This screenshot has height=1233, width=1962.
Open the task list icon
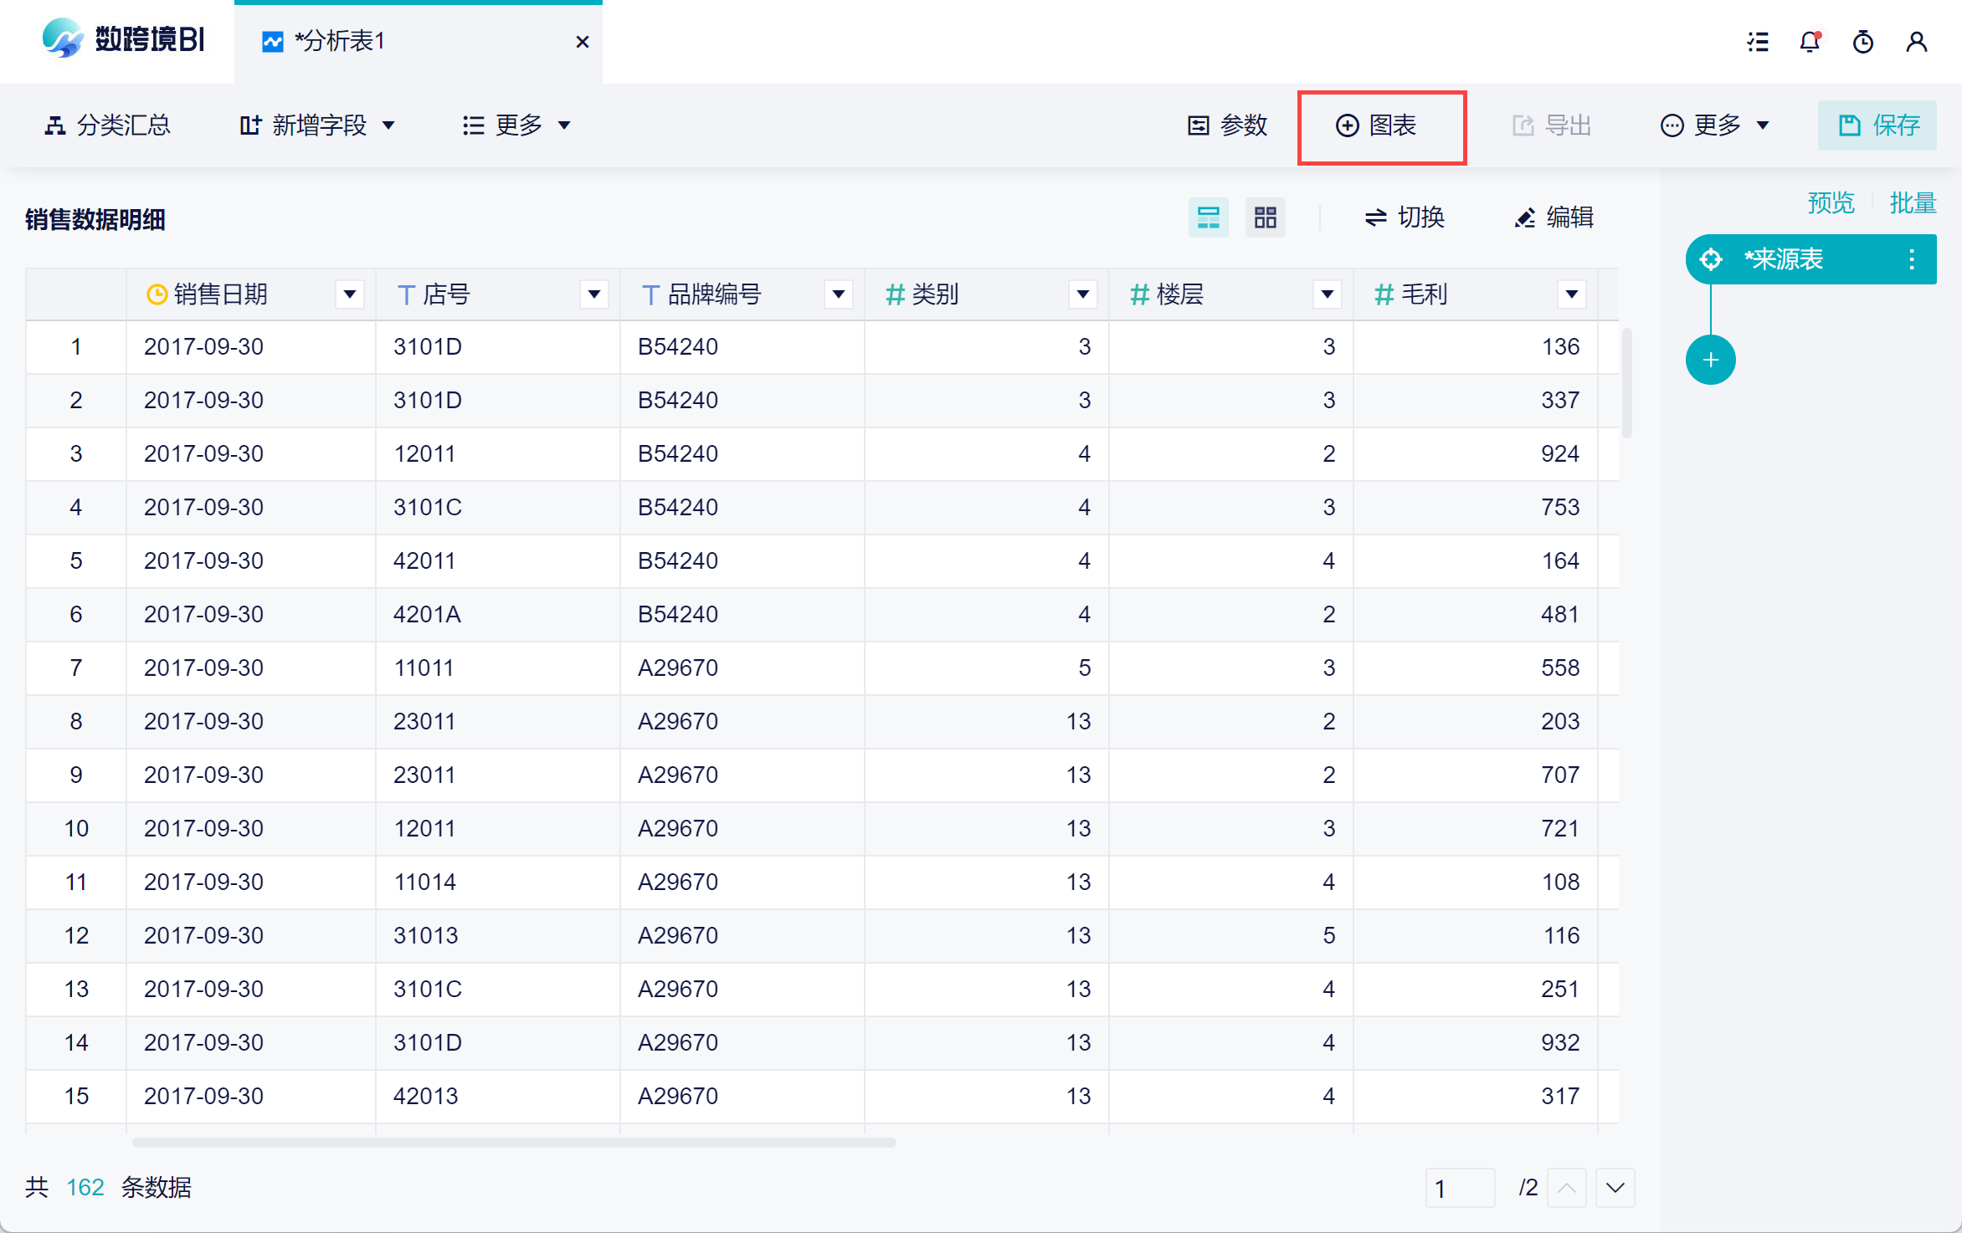[x=1758, y=42]
